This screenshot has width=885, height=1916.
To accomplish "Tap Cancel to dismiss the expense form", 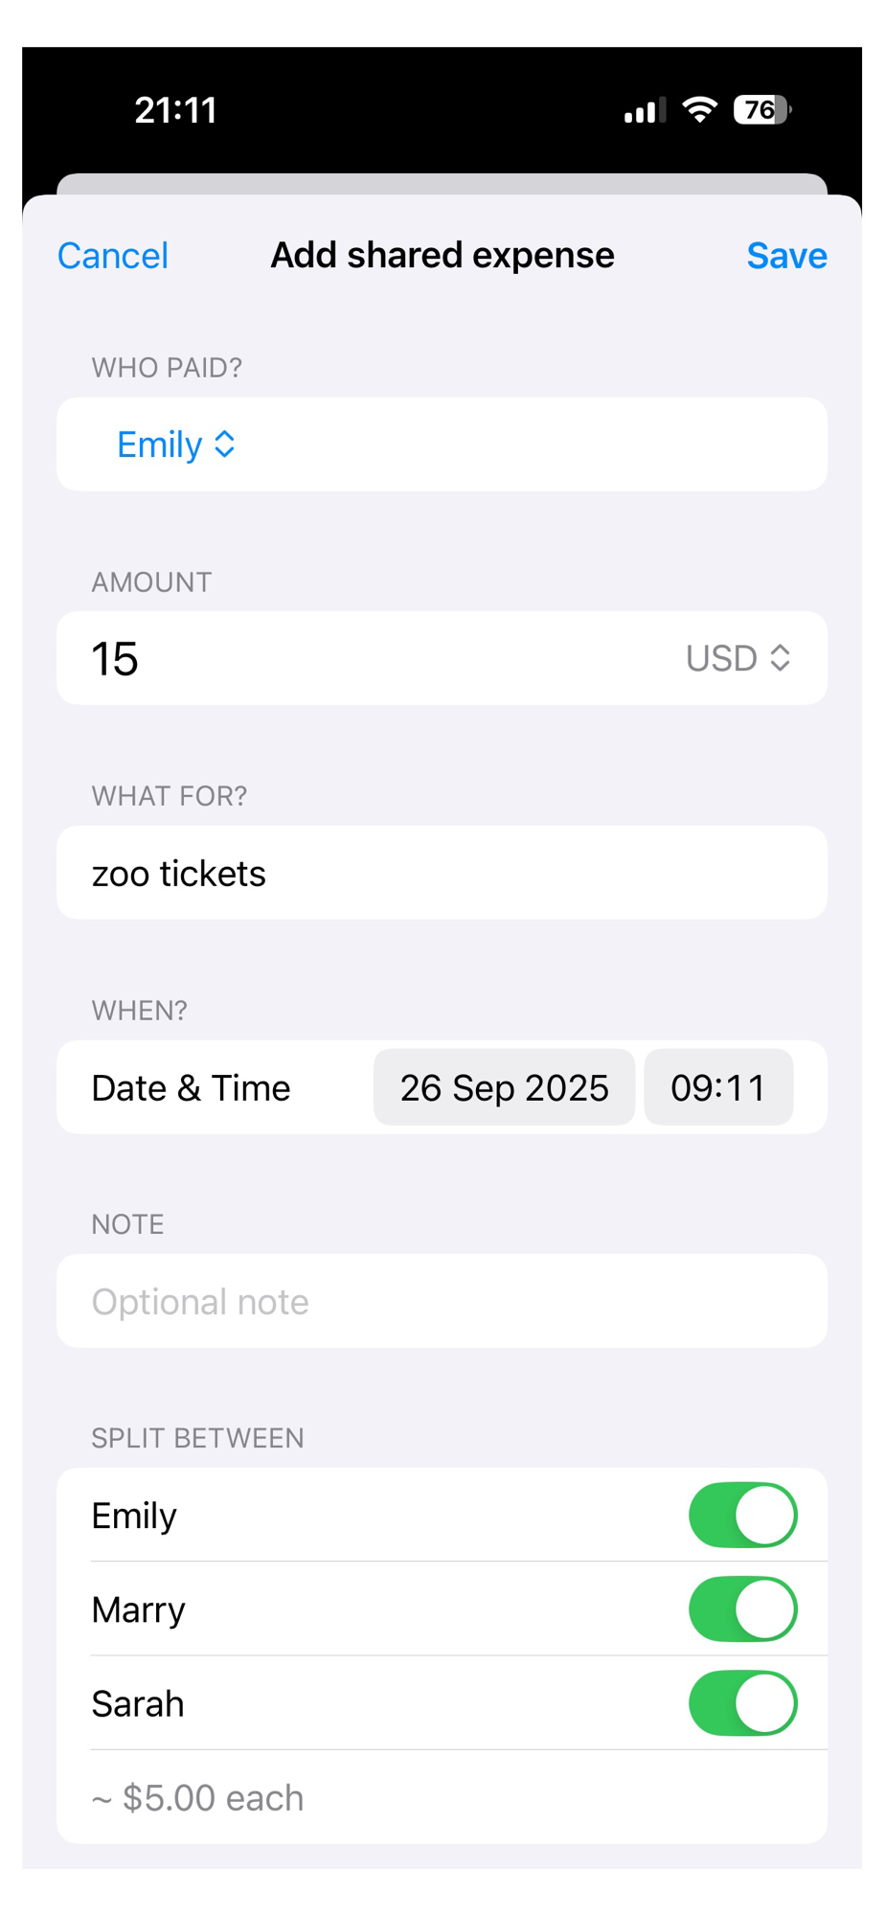I will (113, 256).
